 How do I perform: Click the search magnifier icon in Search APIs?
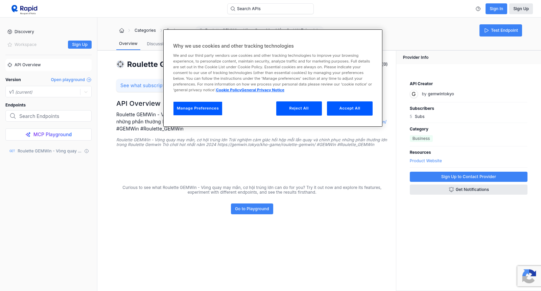click(x=233, y=9)
